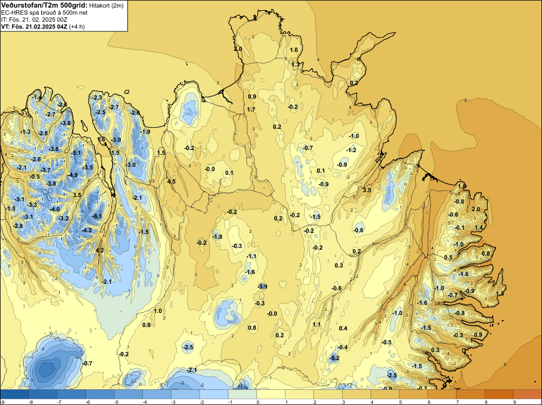
Task: Click the legend swatch between -3 and -2
Action: 185,394
